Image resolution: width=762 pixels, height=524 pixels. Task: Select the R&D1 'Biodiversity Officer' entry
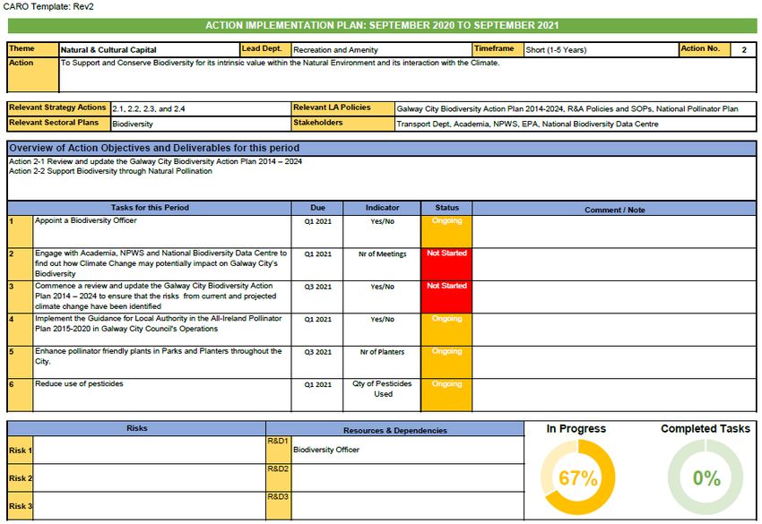click(407, 450)
